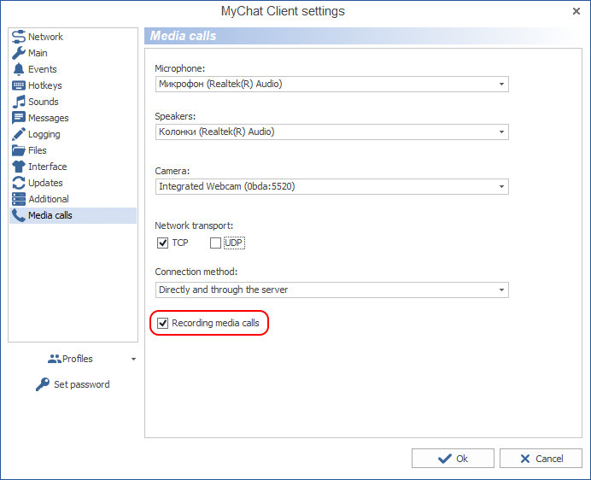The height and width of the screenshot is (480, 591).
Task: Open the Network settings section
Action: click(x=73, y=37)
